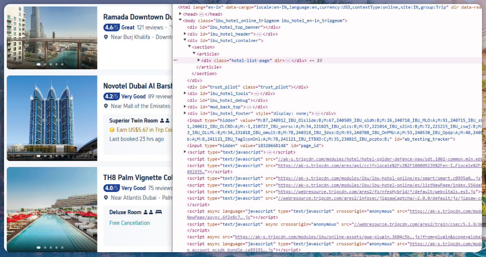This screenshot has height=257, width=486.
Task: Open the pwa-plugin.3604c5b script src link
Action: pyautogui.click(x=358, y=237)
